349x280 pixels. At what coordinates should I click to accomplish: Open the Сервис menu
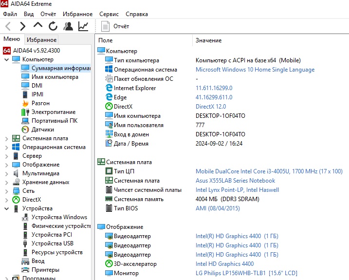pyautogui.click(x=109, y=14)
